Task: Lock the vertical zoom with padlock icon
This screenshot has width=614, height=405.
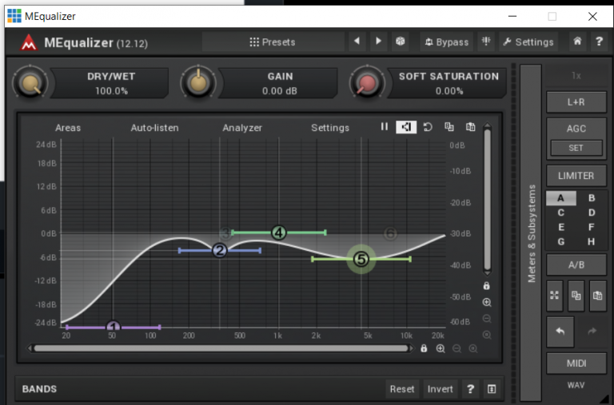Action: pyautogui.click(x=486, y=286)
